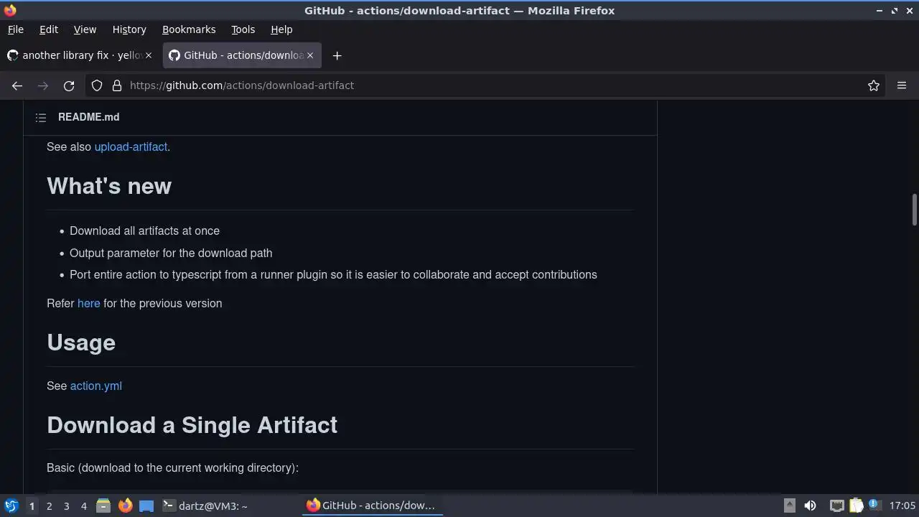
Task: Open the desktop start menu icon
Action: 11,506
